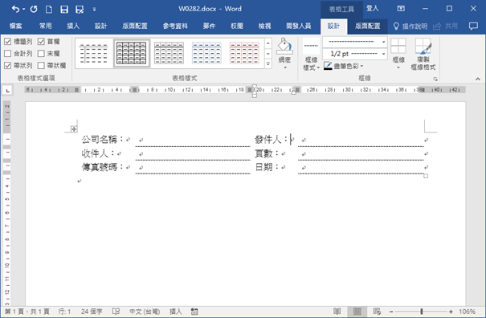This screenshot has width=486, height=318.
Task: Switch to the 檢視 tab
Action: pyautogui.click(x=264, y=26)
